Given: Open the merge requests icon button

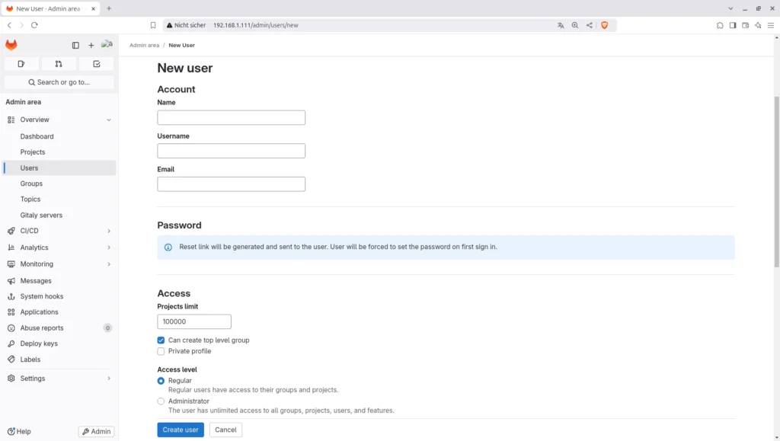Looking at the screenshot, I should [x=59, y=64].
